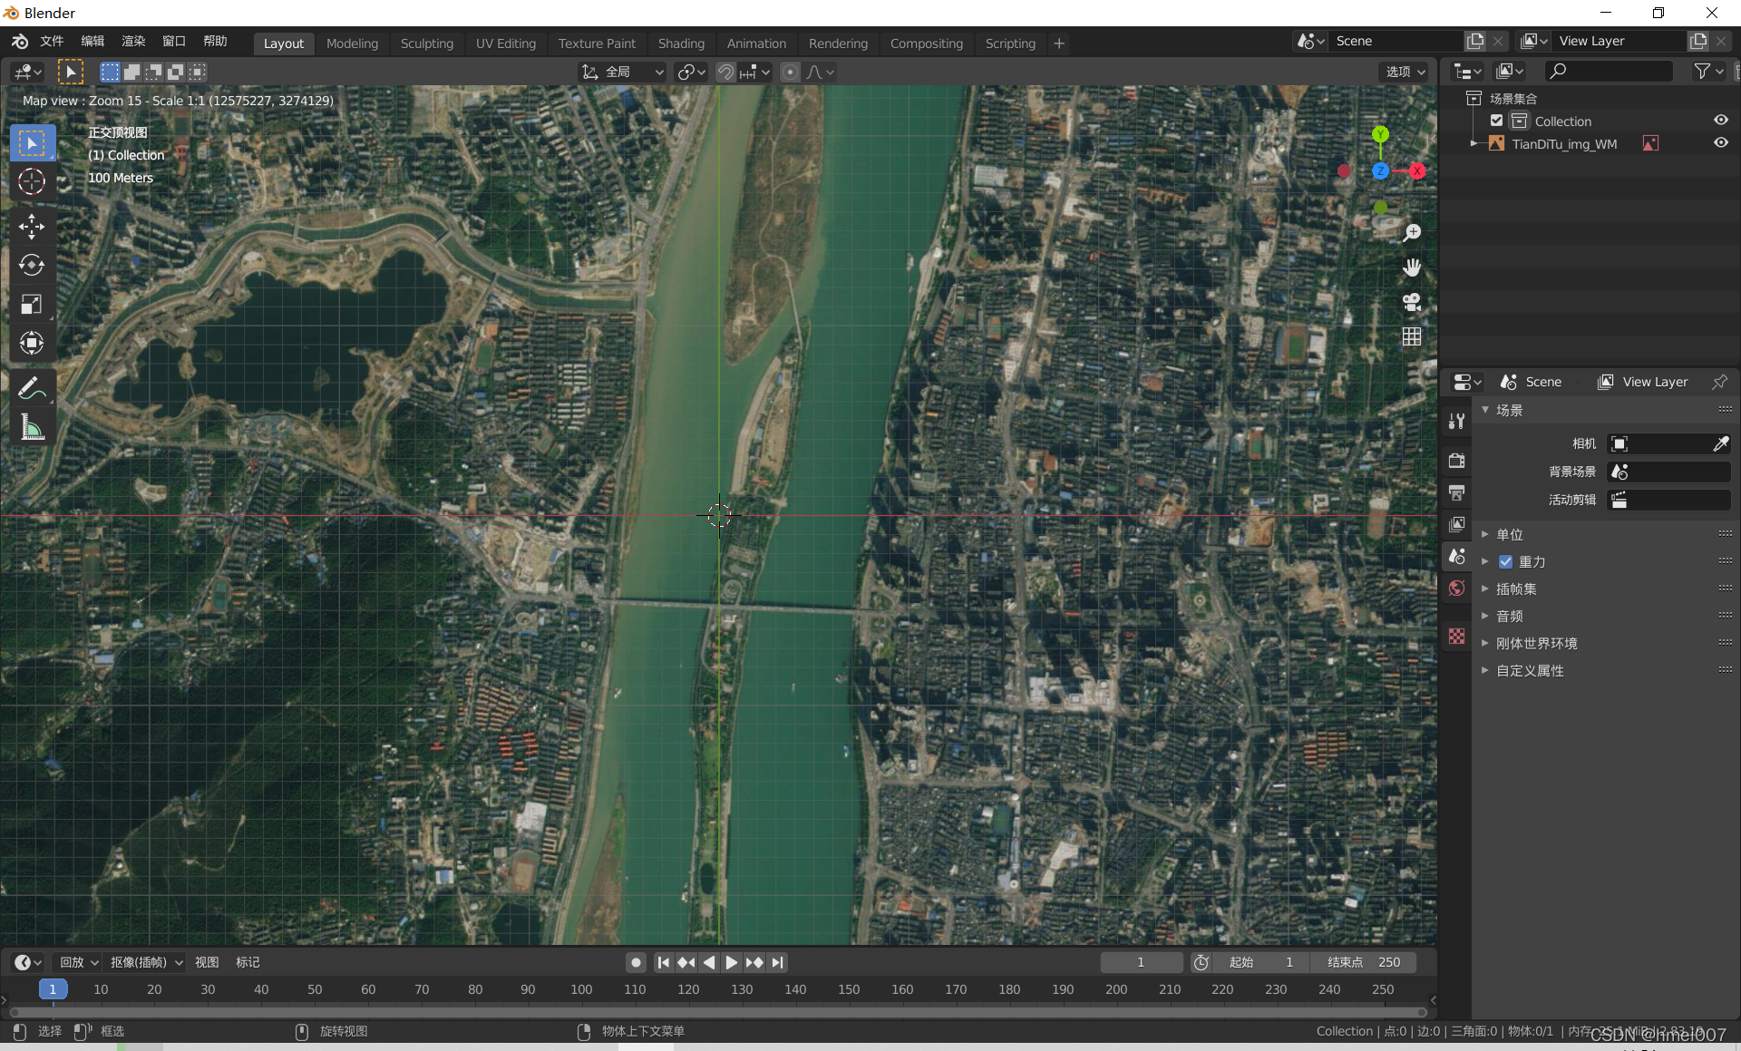Expand the 刚体世界环境 panel
Viewport: 1741px width, 1051px height.
point(1536,643)
